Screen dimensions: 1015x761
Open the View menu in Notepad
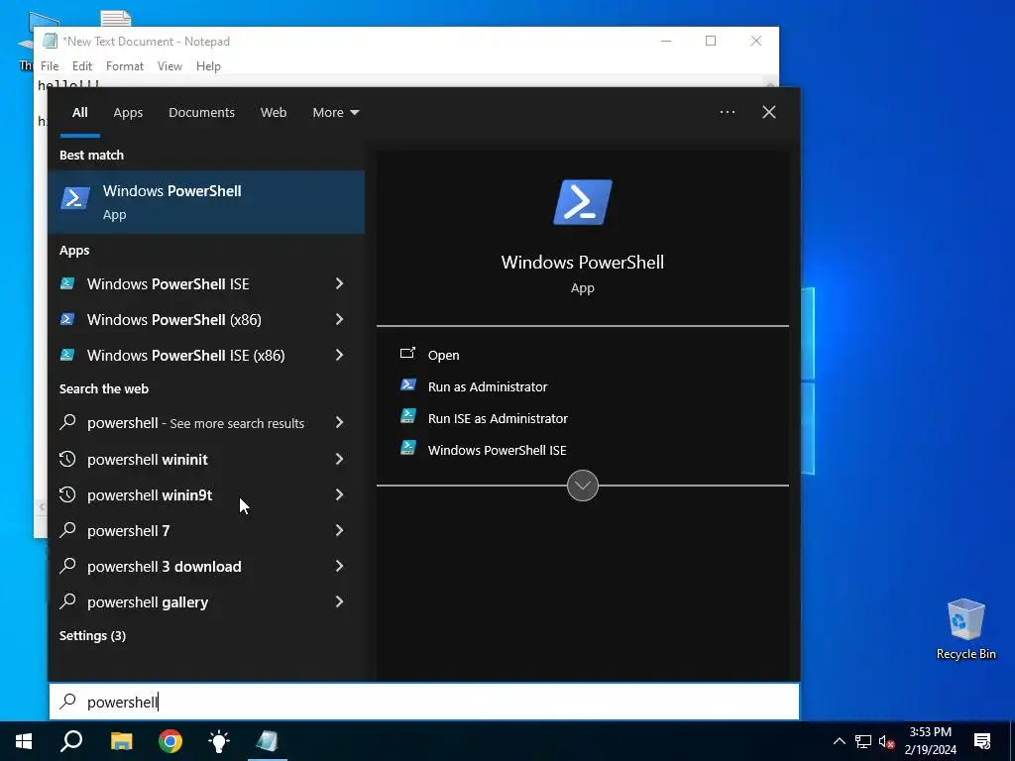pos(169,66)
